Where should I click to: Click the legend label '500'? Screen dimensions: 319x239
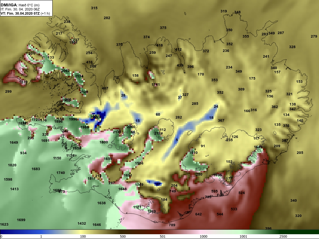[x=123, y=236]
